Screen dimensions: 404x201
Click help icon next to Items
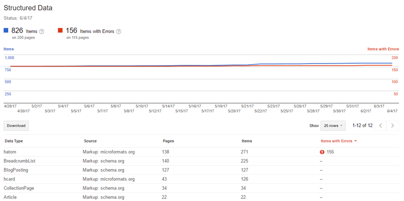coord(41,32)
